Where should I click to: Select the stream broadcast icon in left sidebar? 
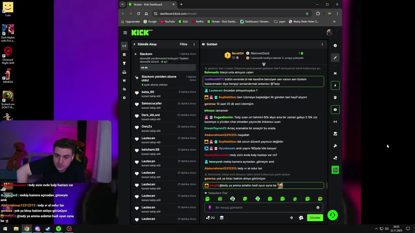pyautogui.click(x=124, y=46)
